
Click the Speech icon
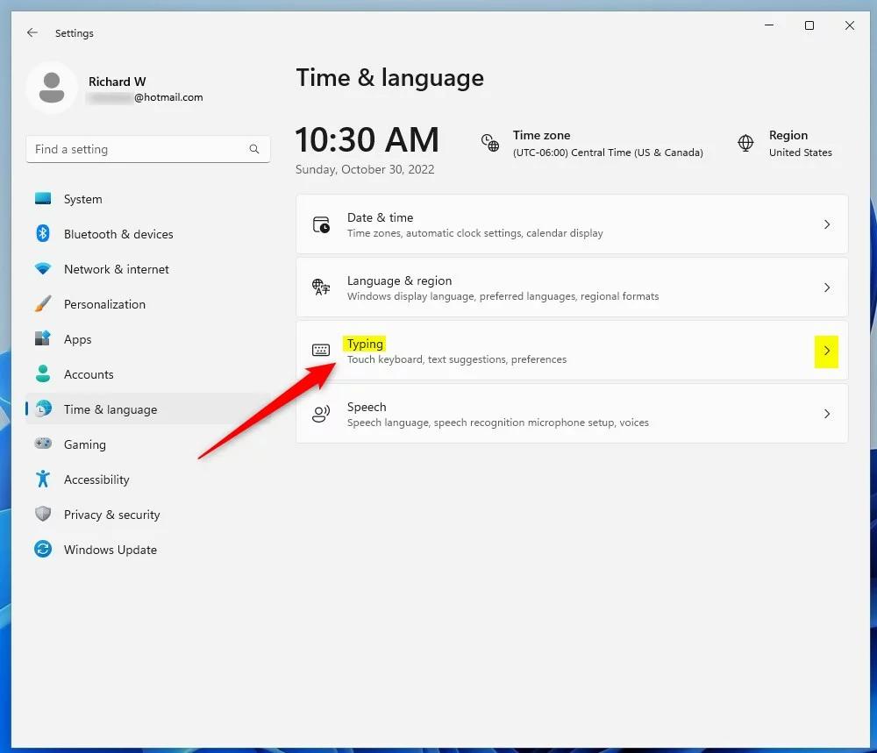point(320,413)
